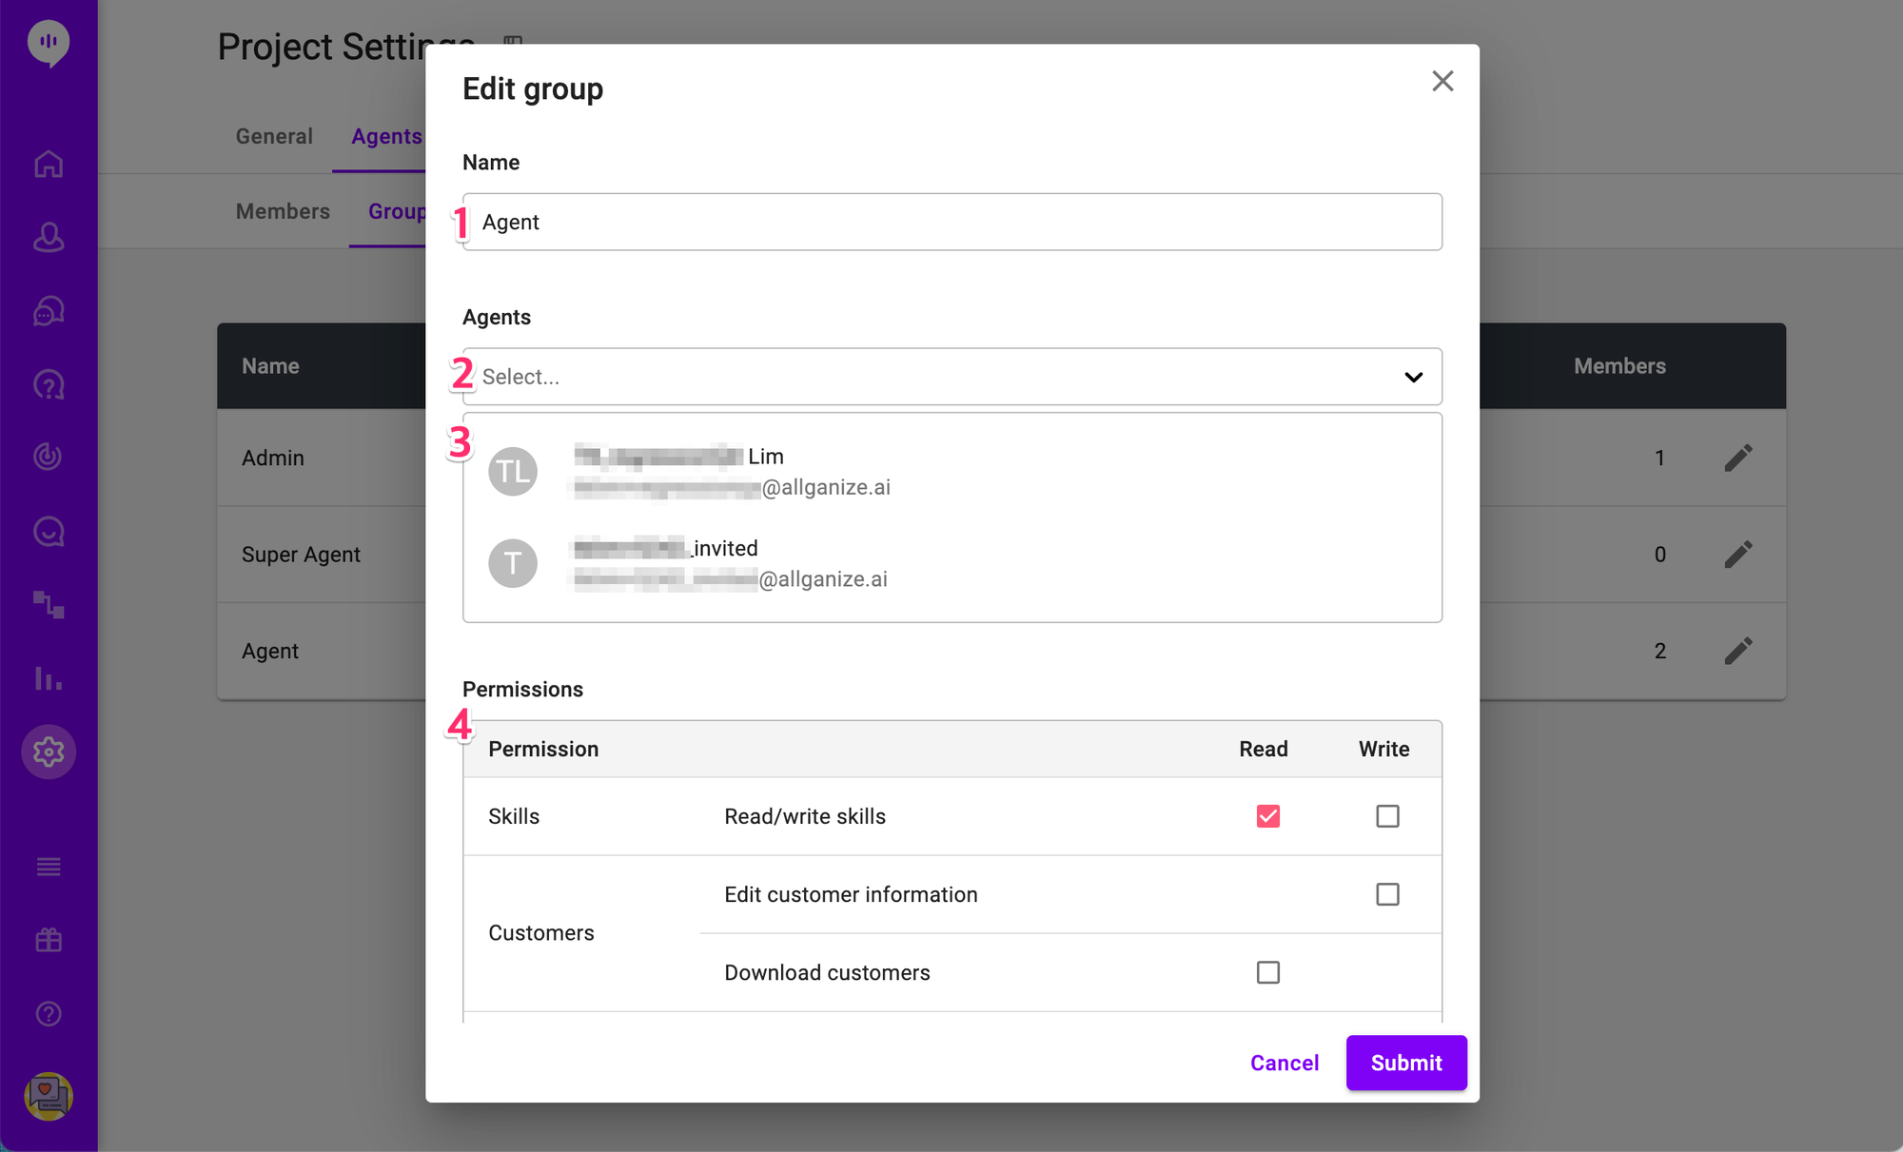Click the settings gear icon in sidebar
1903x1152 pixels.
49,752
